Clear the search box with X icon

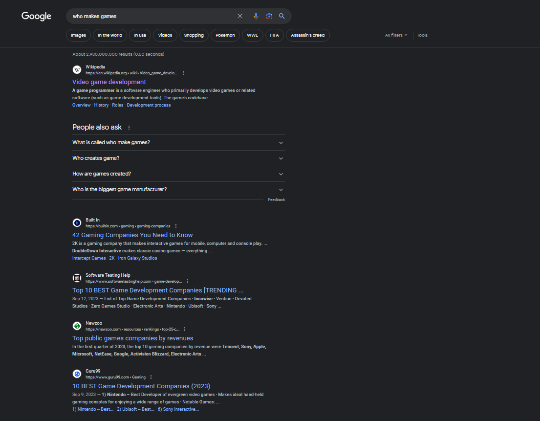[240, 16]
